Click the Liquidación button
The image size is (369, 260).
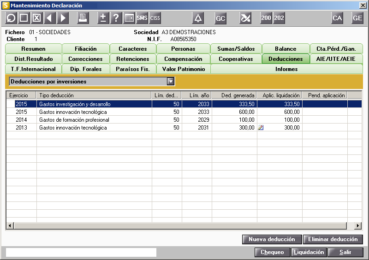coord(309,252)
